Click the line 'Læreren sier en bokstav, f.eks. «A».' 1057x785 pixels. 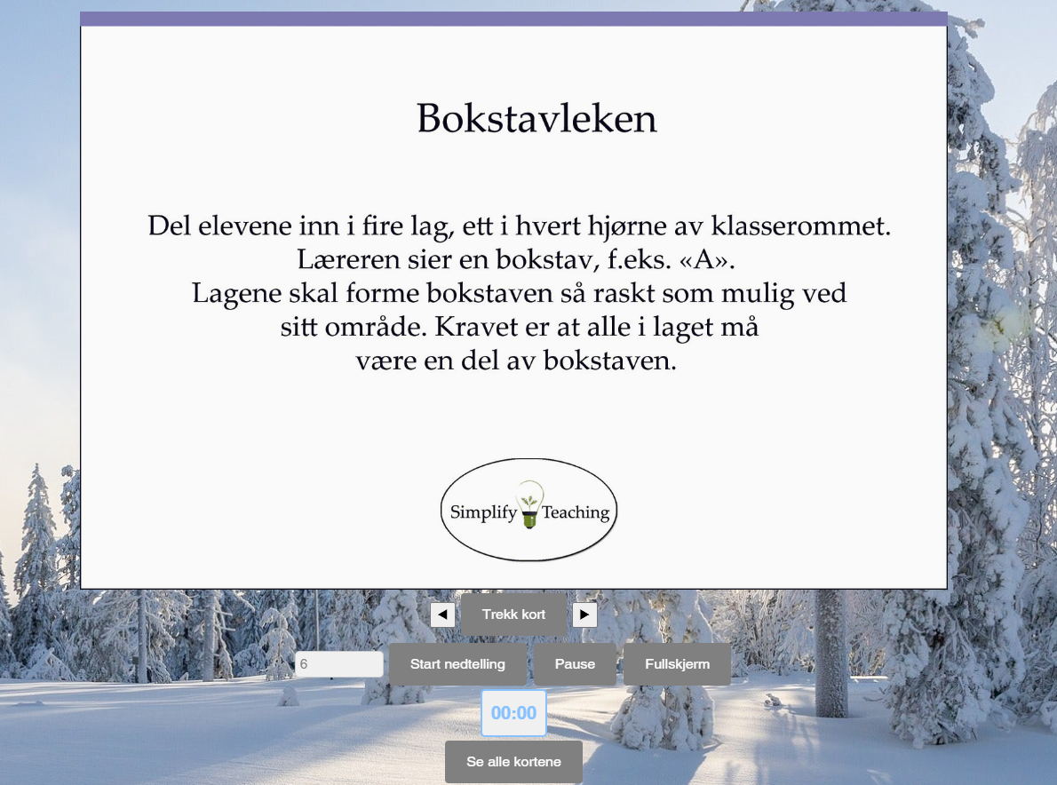click(516, 259)
